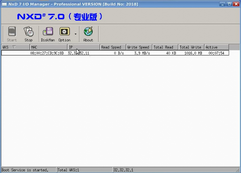Close the NxD I/O Manager window
The height and width of the screenshot is (173, 241).
click(236, 4)
